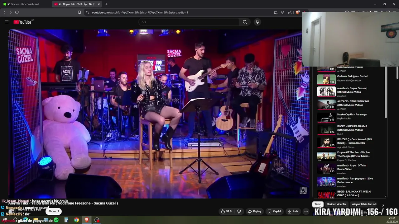Click the share page icon in the address bar
This screenshot has width=399, height=224.
click(x=290, y=12)
